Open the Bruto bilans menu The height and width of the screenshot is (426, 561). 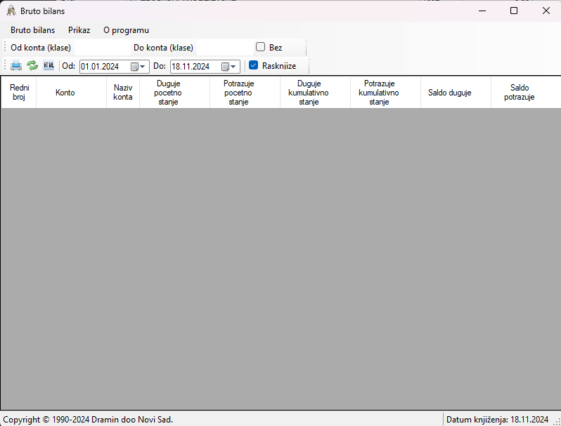[x=32, y=30]
